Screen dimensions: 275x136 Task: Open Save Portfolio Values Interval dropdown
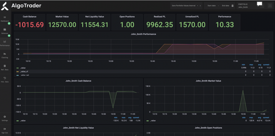click(186, 5)
